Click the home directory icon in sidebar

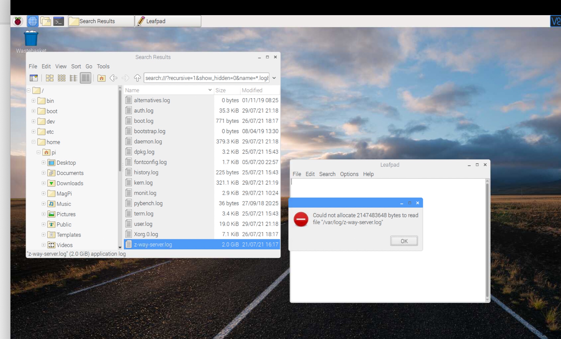pyautogui.click(x=47, y=152)
